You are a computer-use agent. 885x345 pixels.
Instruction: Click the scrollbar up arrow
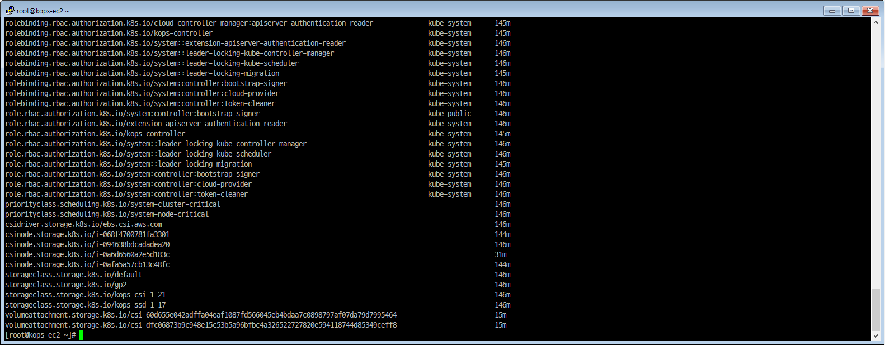pos(876,22)
